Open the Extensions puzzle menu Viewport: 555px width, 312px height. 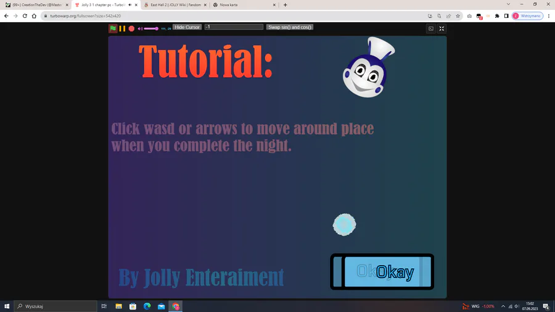[497, 16]
